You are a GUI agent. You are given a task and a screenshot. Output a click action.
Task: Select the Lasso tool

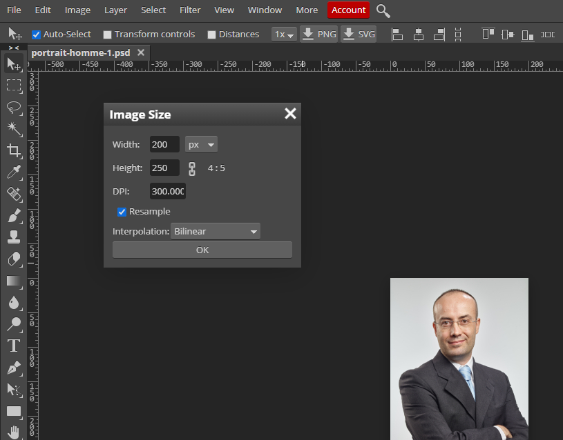[x=14, y=108]
